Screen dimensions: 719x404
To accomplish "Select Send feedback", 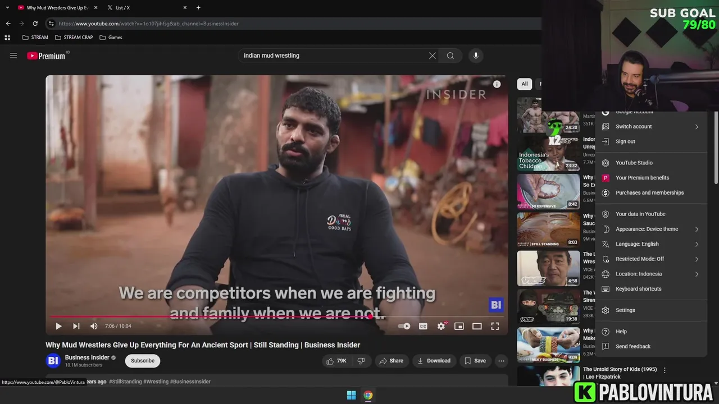I will (x=651, y=347).
